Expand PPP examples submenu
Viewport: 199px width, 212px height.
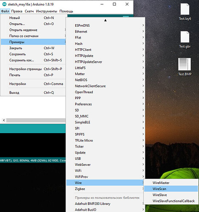point(105,98)
